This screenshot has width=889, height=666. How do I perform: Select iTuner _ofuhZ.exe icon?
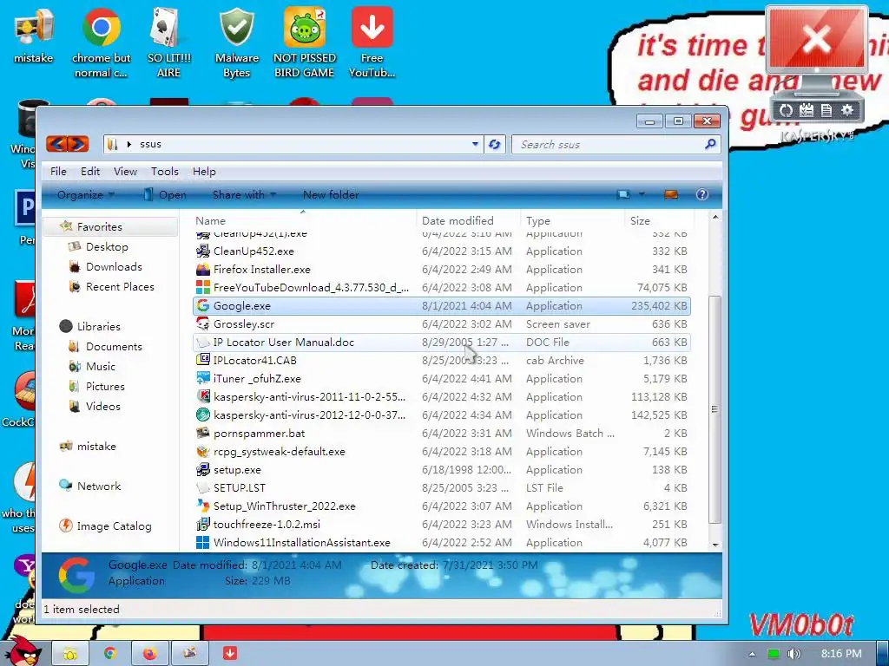(203, 378)
